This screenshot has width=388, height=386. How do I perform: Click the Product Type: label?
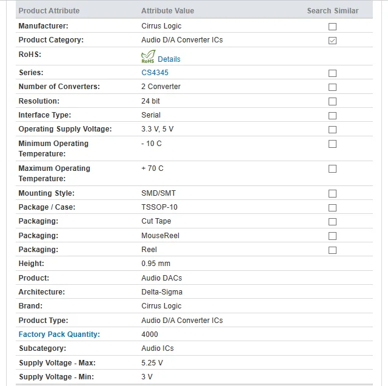tap(43, 321)
